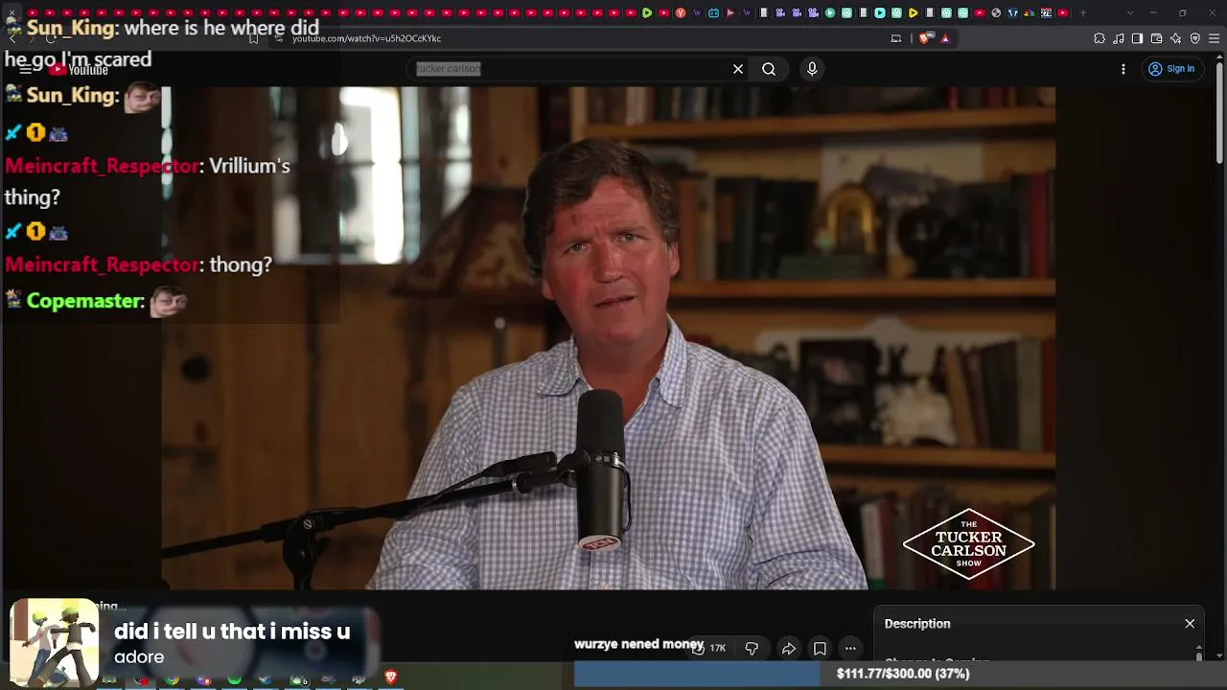Click chat message 'thong?'

(x=241, y=264)
